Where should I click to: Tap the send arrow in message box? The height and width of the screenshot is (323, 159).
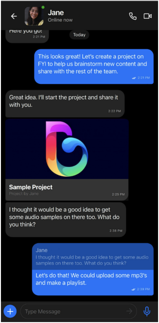[x=129, y=311]
